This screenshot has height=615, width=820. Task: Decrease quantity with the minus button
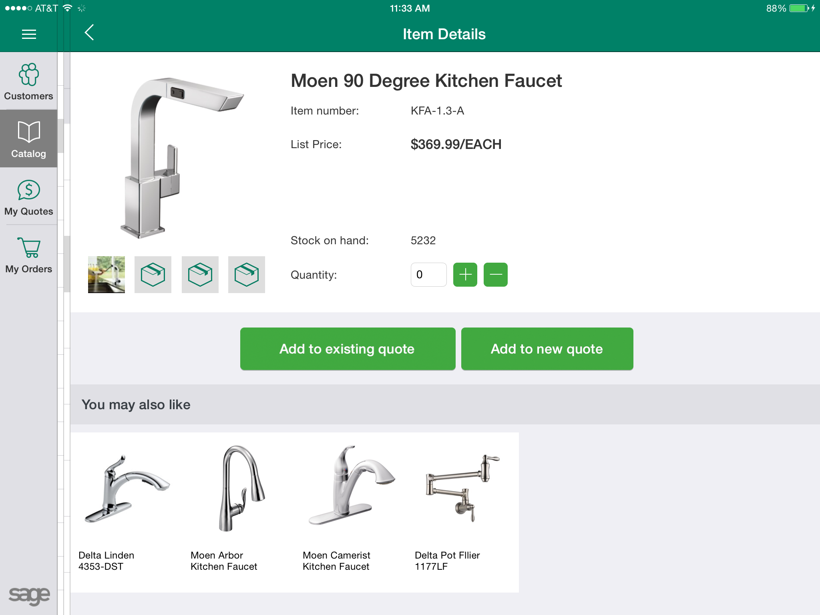point(495,275)
